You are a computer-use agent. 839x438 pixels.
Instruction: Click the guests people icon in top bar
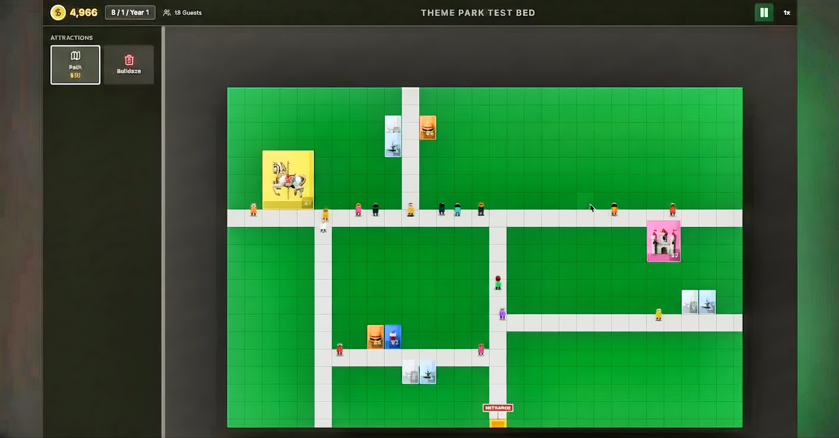(167, 13)
